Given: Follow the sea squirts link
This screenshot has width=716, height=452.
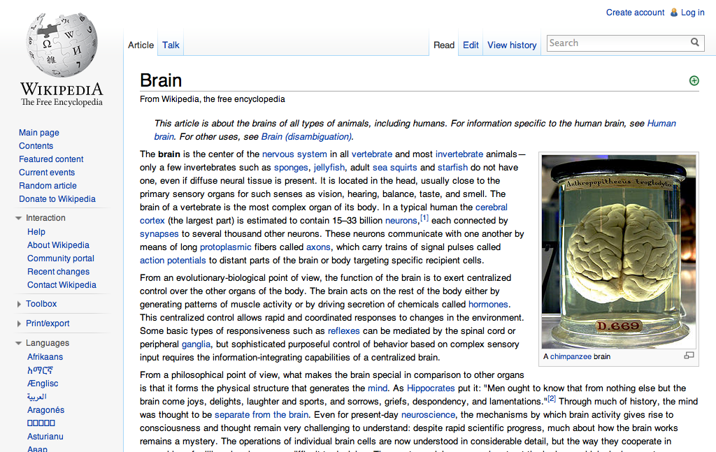Looking at the screenshot, I should click(394, 168).
